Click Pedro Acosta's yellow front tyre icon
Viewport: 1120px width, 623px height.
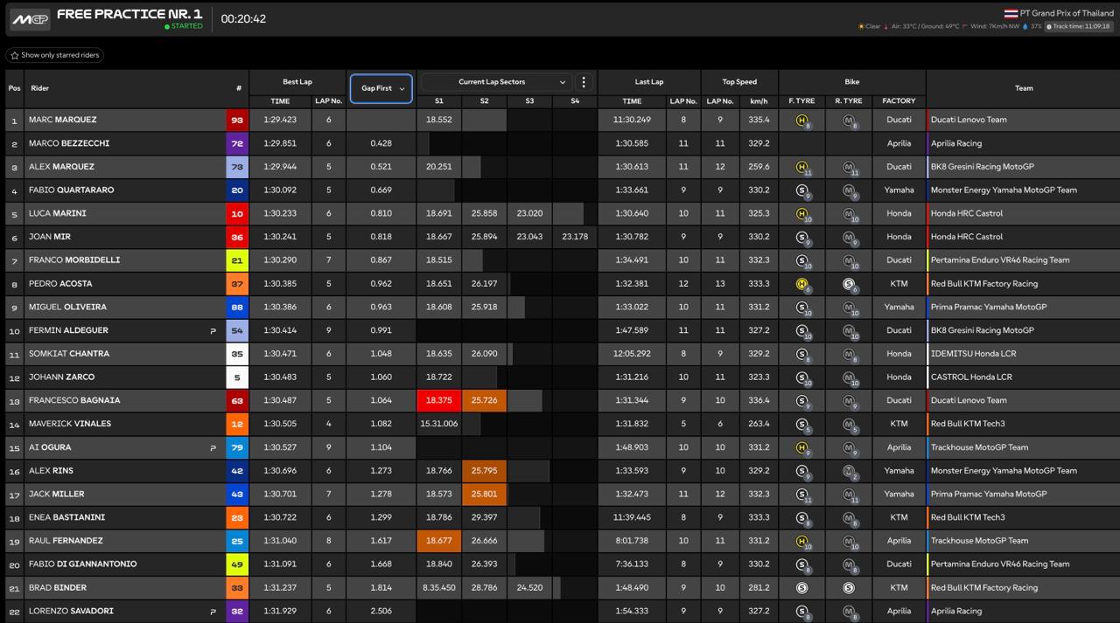click(x=801, y=284)
